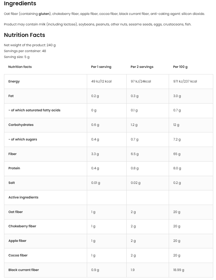216x280 pixels.
Task: Select the Nutrition Facts section heading
Action: click(x=24, y=35)
